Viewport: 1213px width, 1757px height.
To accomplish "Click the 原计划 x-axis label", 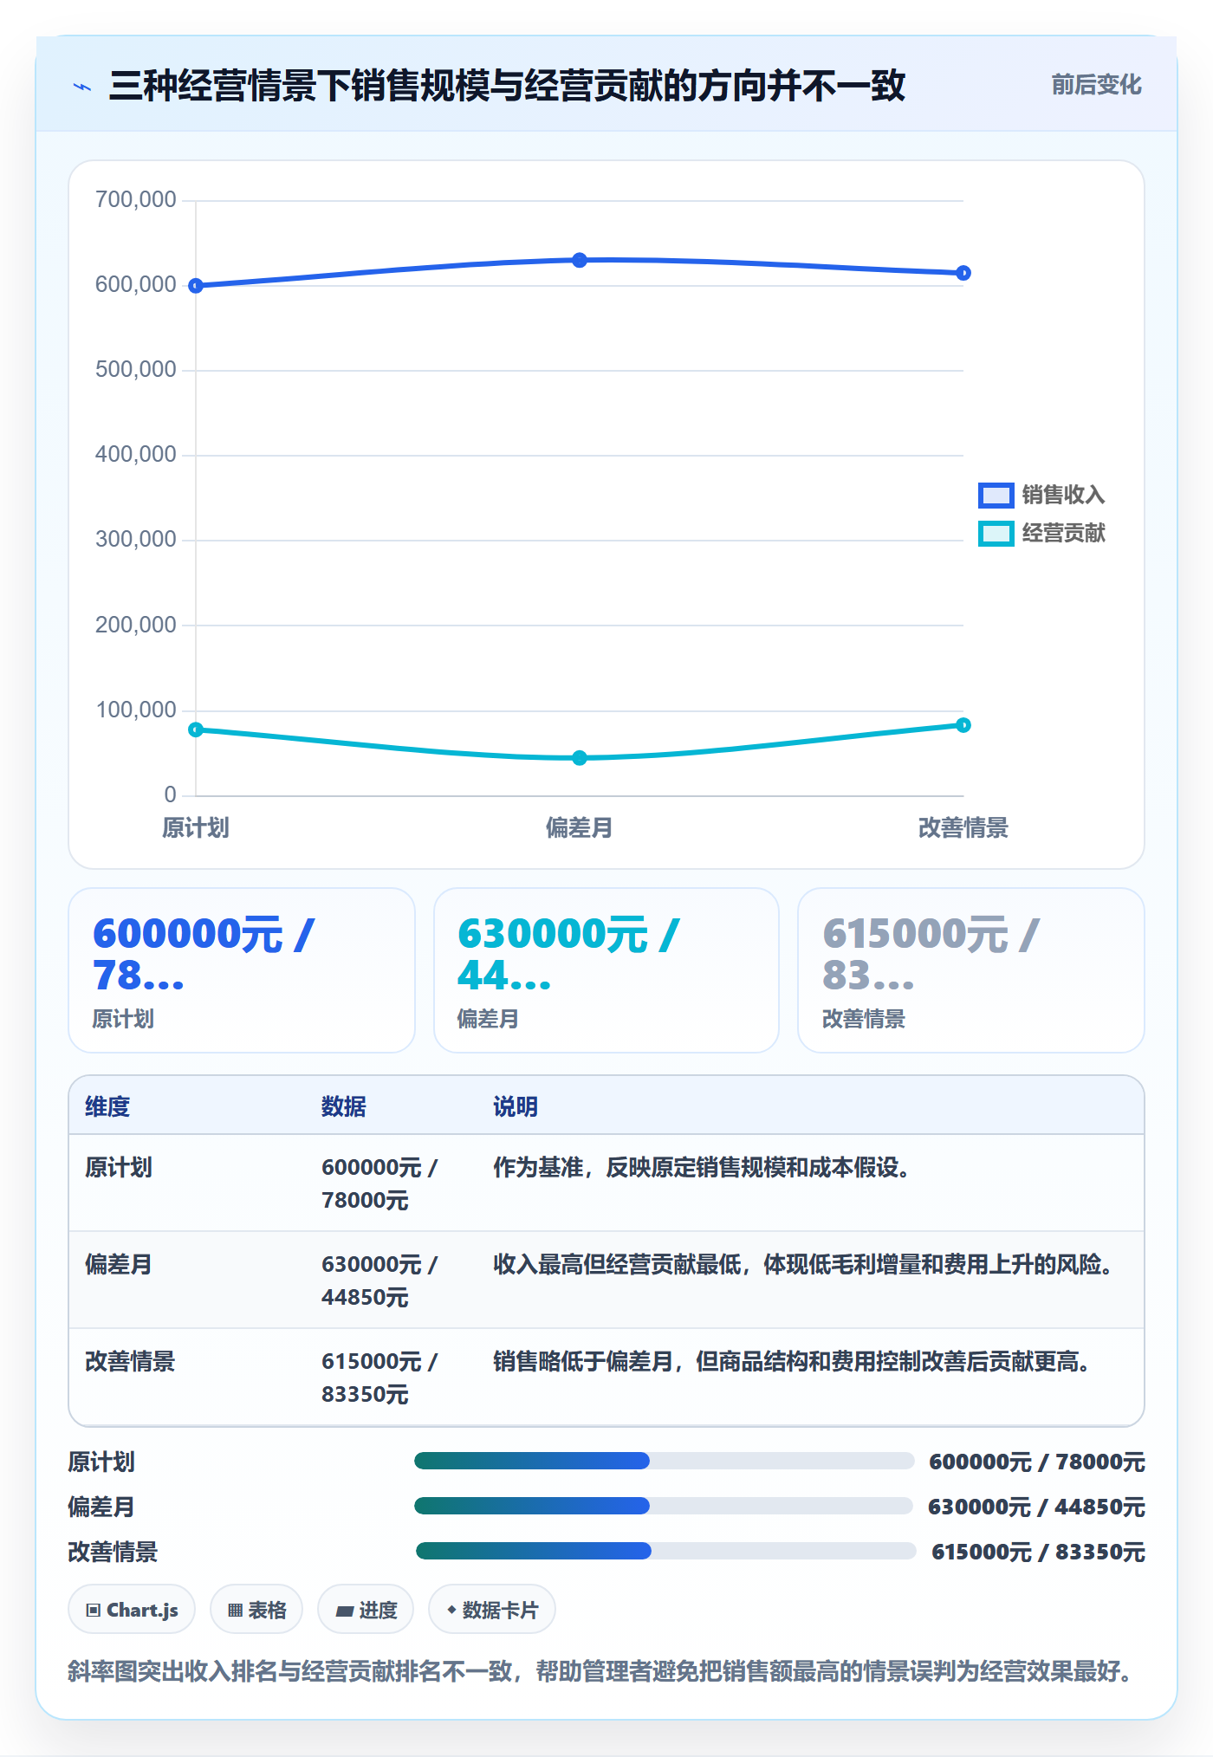I will 196,828.
